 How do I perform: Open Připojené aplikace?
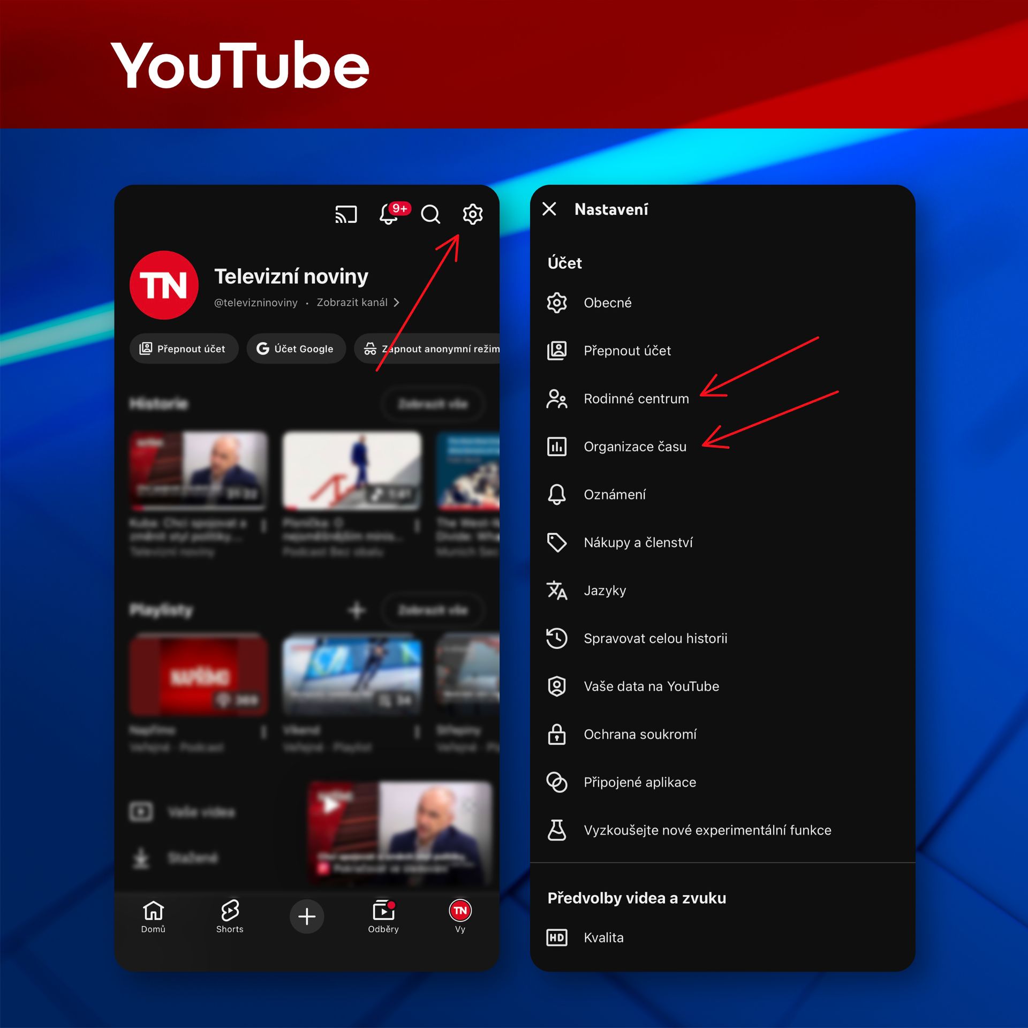pyautogui.click(x=722, y=782)
